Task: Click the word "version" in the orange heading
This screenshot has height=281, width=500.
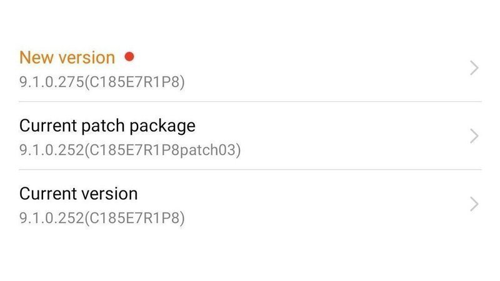Action: pos(86,57)
